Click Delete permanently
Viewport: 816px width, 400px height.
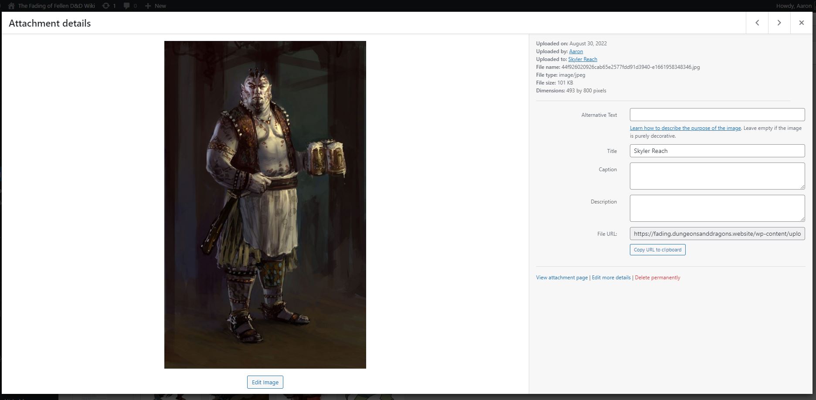point(657,278)
